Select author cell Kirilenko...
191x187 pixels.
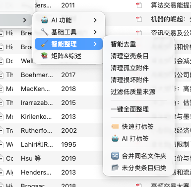[x=36, y=116]
